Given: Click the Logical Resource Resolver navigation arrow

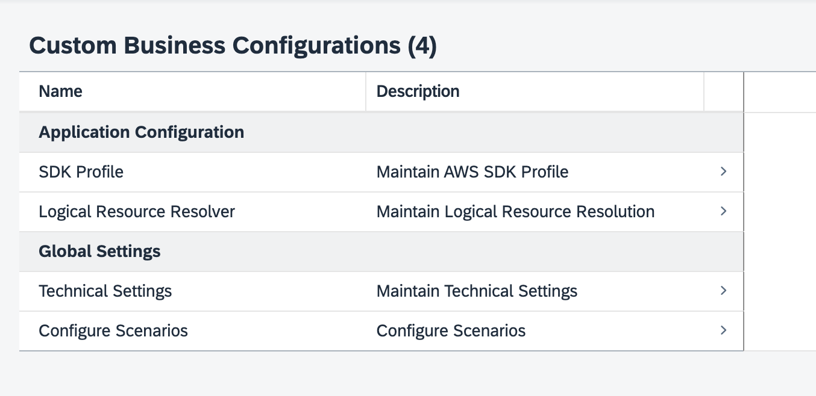Looking at the screenshot, I should (x=724, y=211).
